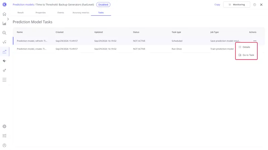The image size is (268, 150).
Task: Open the magnifier search analysis icon
Action: tap(4, 33)
